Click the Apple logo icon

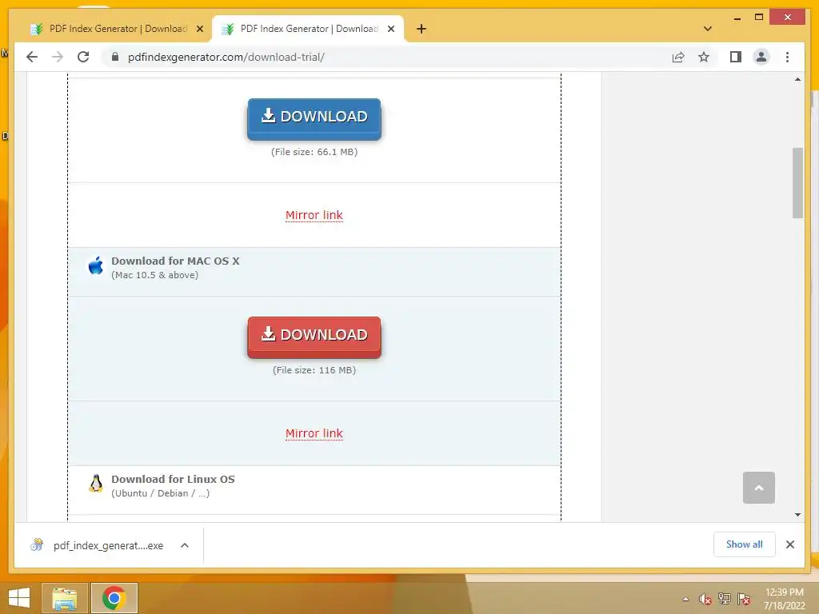tap(96, 265)
